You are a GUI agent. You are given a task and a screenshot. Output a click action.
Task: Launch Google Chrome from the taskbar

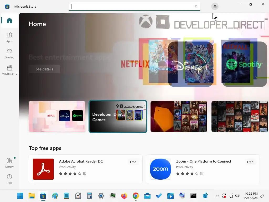tap(136, 196)
